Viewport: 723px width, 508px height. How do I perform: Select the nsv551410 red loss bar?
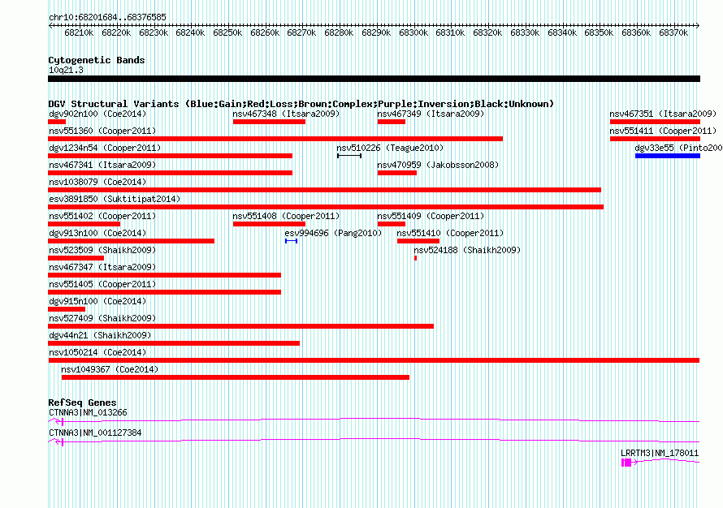(x=418, y=241)
